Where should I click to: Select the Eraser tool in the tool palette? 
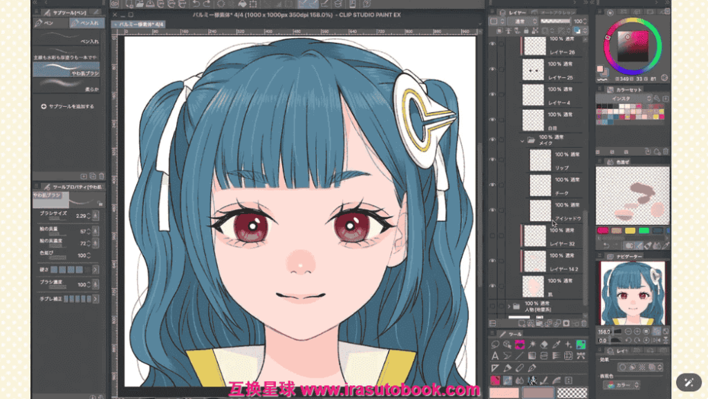click(x=543, y=344)
